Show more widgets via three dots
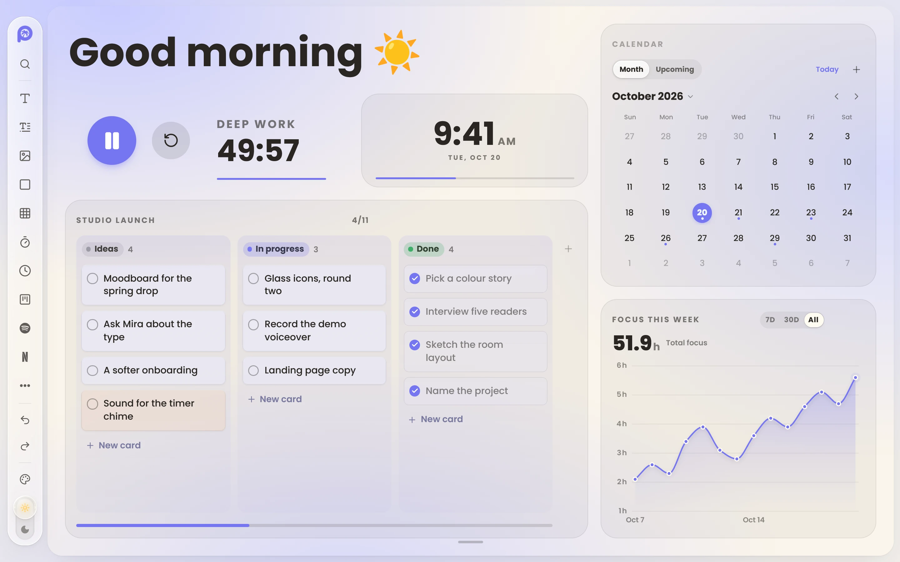The width and height of the screenshot is (900, 562). pos(25,386)
